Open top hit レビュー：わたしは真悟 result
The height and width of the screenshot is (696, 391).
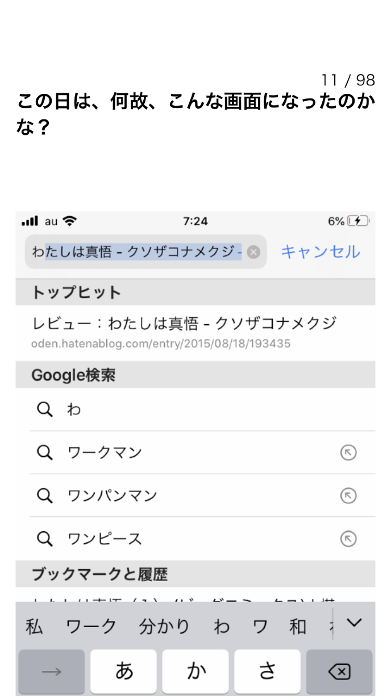pyautogui.click(x=185, y=332)
